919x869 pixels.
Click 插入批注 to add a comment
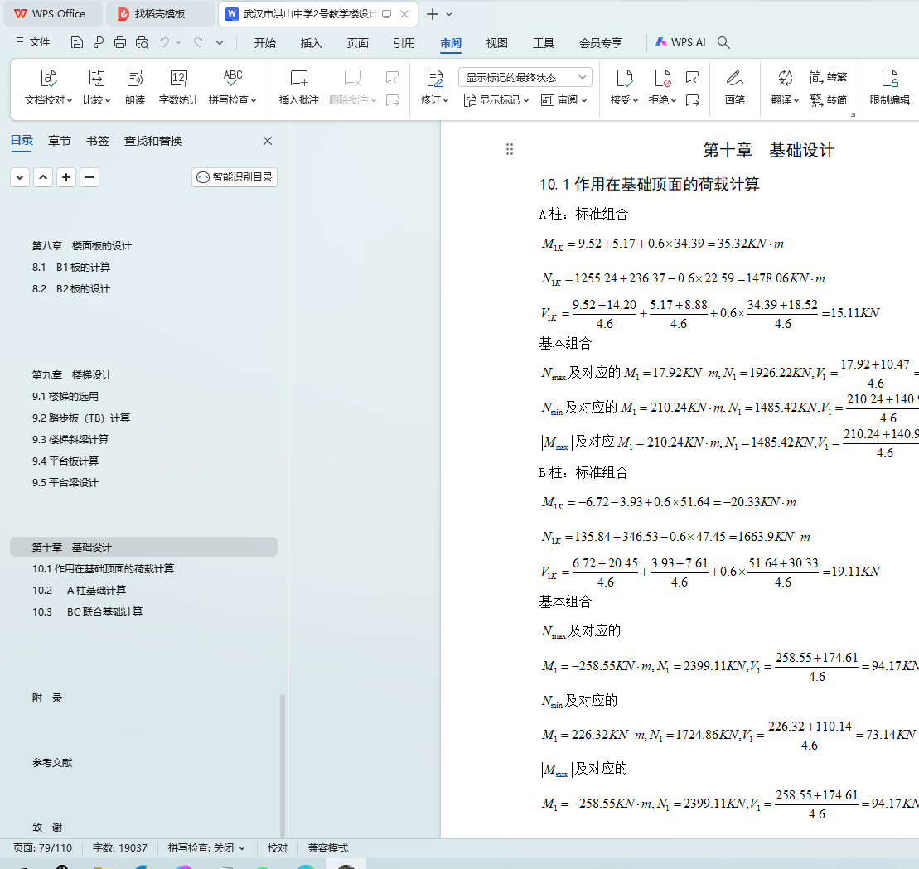point(299,87)
